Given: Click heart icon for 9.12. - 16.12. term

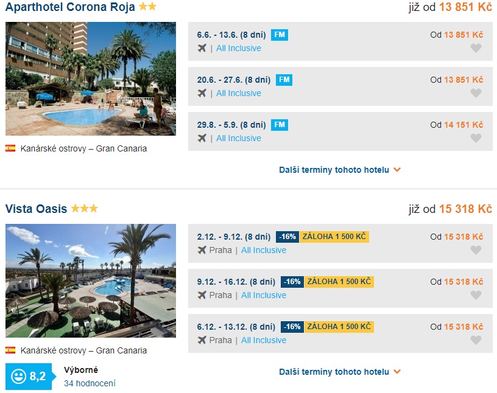Looking at the screenshot, I should click(x=476, y=295).
